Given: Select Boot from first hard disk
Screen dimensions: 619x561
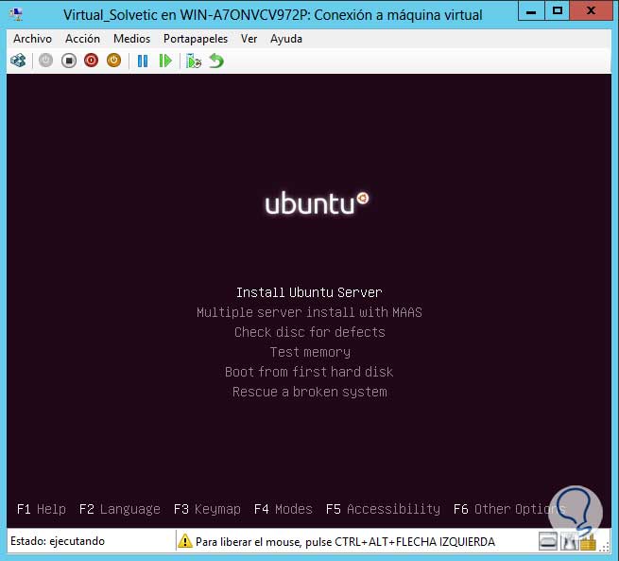Looking at the screenshot, I should click(309, 372).
